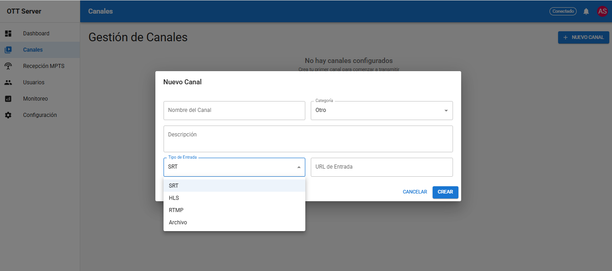
Task: Open the Dashboard menu item
Action: click(x=40, y=34)
